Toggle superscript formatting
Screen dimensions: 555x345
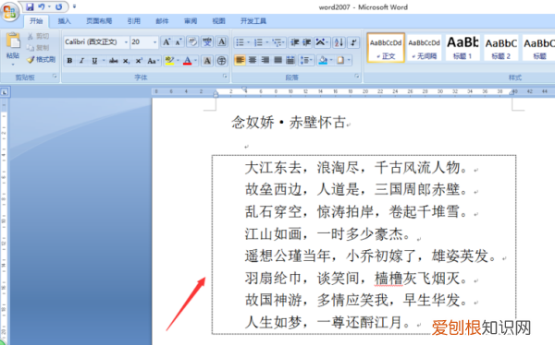point(139,61)
